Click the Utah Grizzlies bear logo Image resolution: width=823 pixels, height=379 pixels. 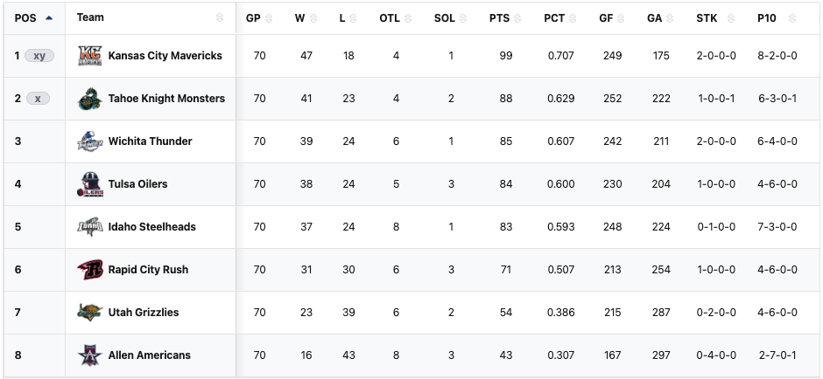[x=90, y=313]
